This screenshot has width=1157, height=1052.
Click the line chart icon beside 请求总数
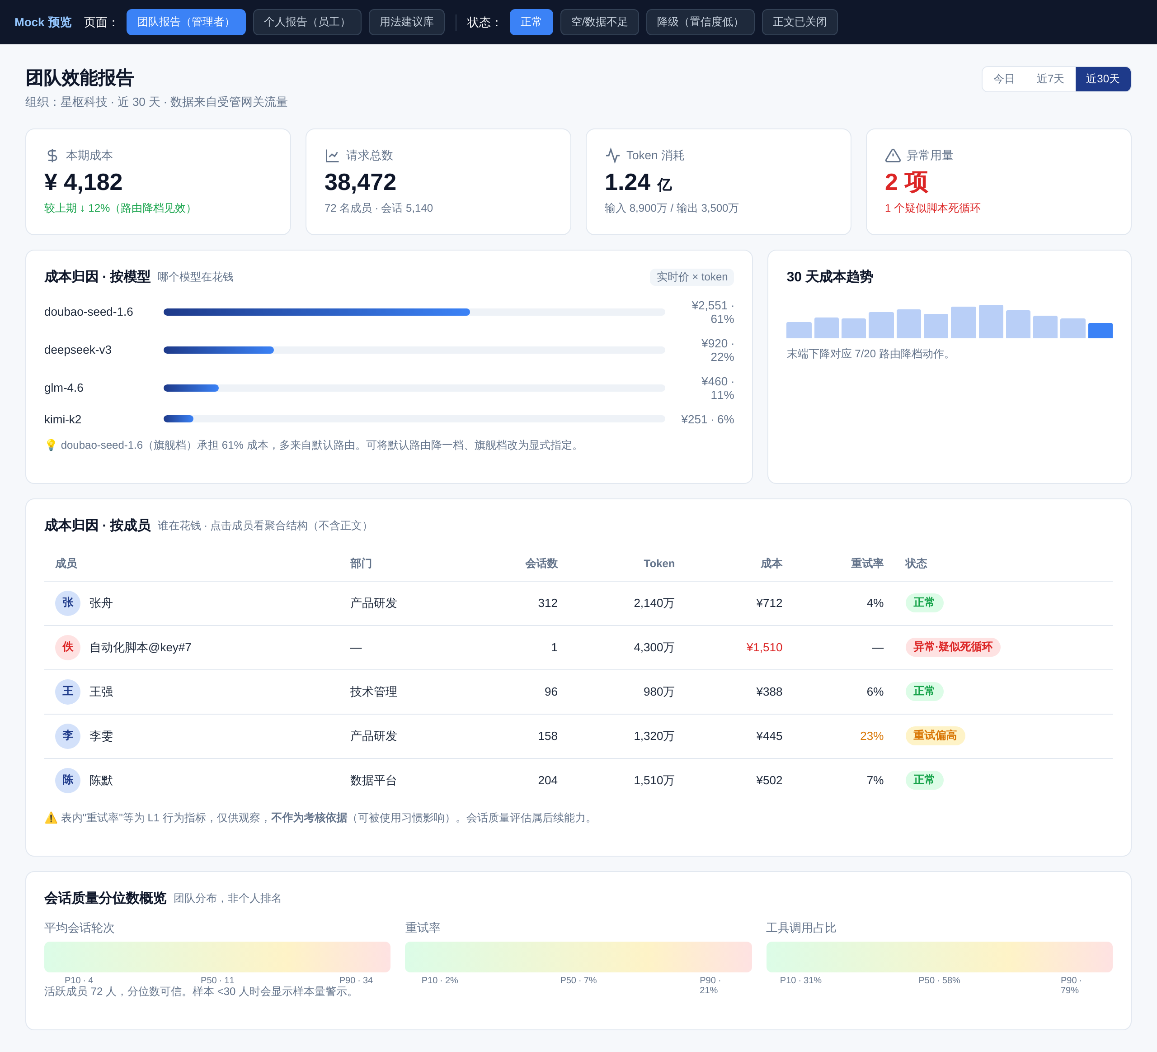coord(332,155)
